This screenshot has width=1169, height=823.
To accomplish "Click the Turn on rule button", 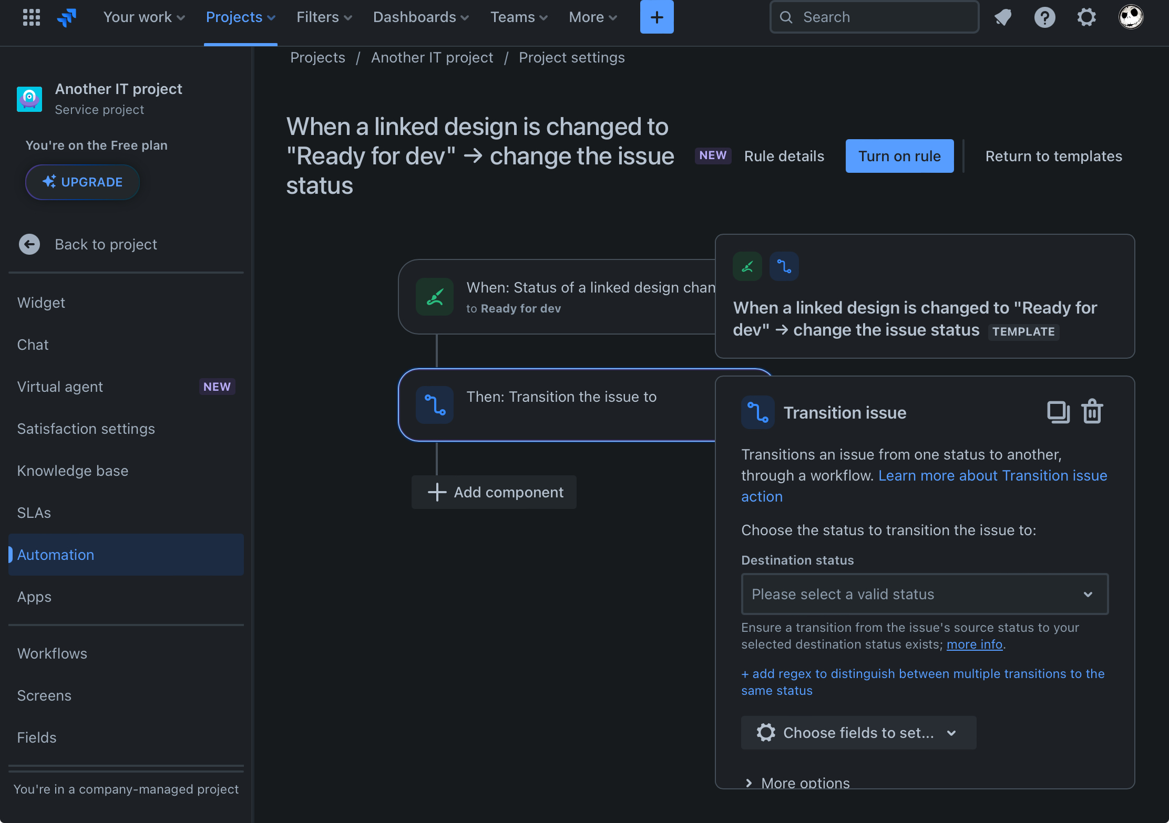I will coord(899,156).
